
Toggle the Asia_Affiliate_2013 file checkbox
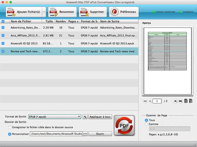3,35
